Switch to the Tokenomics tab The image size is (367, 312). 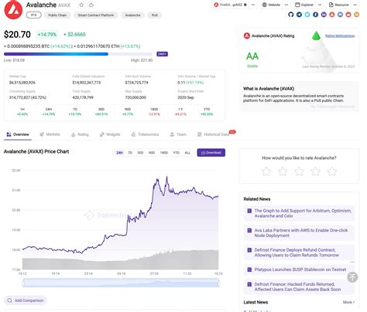pos(145,134)
